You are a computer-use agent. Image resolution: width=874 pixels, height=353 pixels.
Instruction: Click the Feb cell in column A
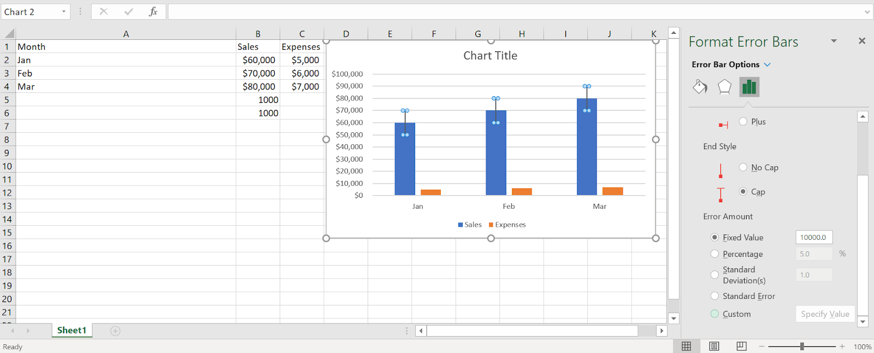pyautogui.click(x=126, y=73)
